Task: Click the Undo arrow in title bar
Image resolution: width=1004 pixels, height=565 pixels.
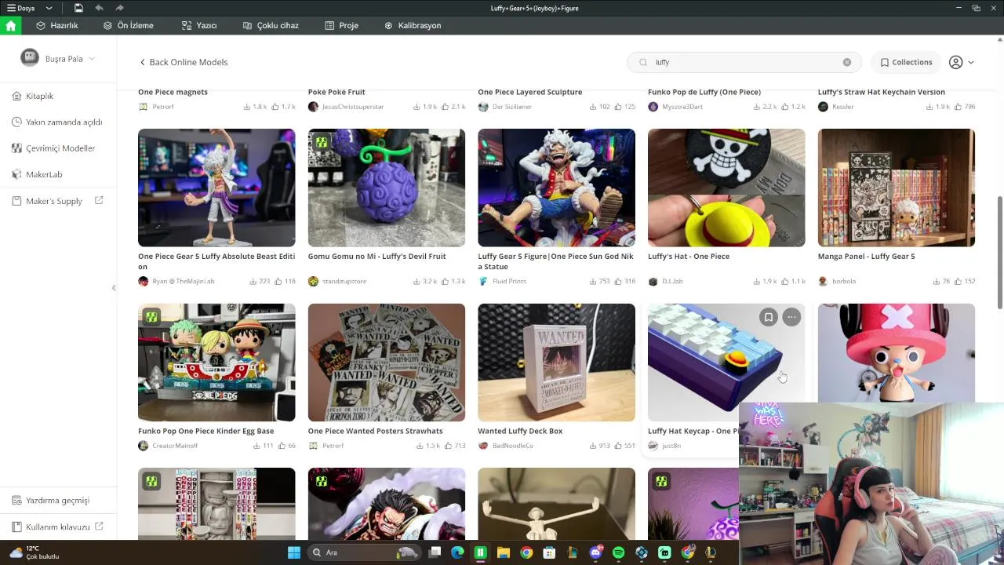Action: (x=99, y=8)
